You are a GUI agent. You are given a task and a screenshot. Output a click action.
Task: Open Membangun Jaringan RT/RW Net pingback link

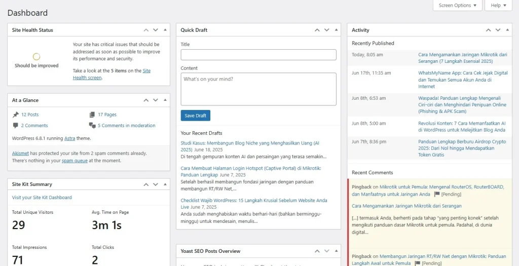click(429, 260)
